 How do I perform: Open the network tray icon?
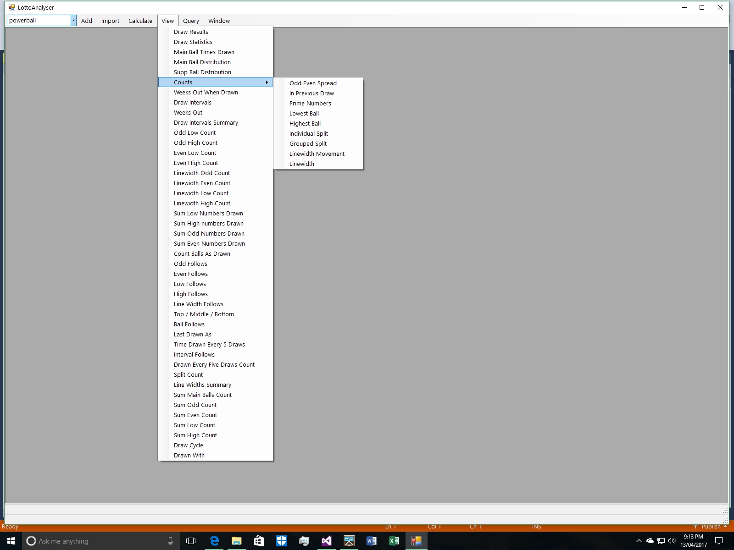[x=661, y=541]
